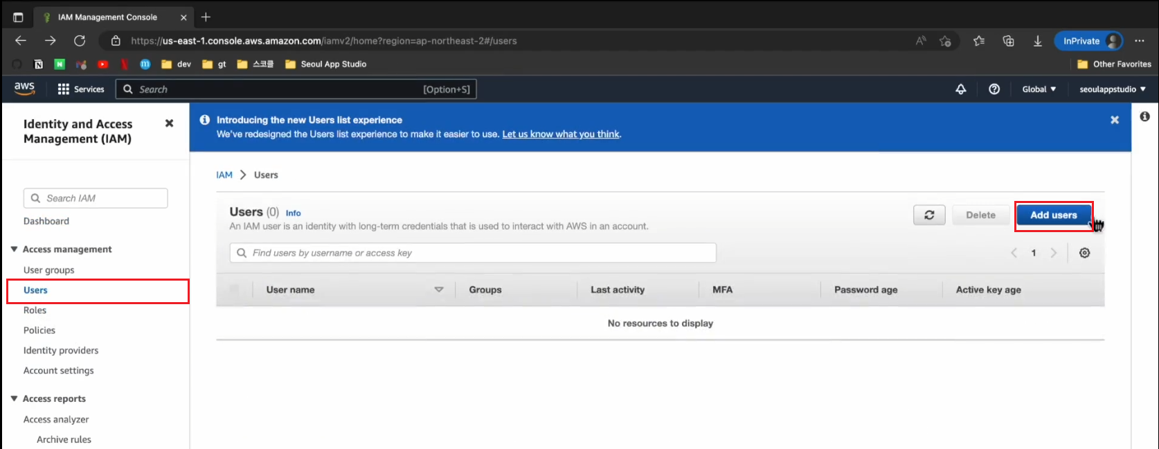The image size is (1159, 449).
Task: Open the GitHub bookmark icon
Action: (x=17, y=64)
